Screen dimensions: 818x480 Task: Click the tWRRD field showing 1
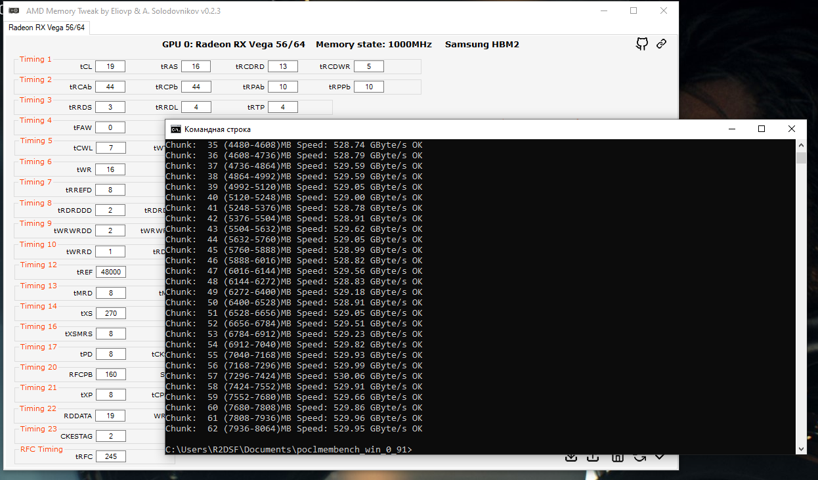click(x=110, y=251)
